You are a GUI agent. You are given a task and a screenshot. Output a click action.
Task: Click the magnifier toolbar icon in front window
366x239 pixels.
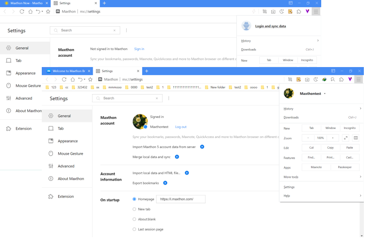tap(333, 80)
